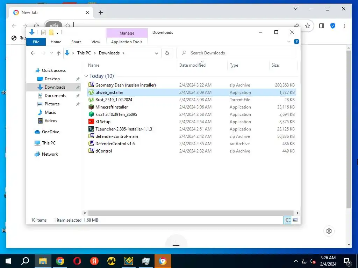This screenshot has width=358, height=268.
Task: Select Network in navigation pane
Action: [50, 154]
